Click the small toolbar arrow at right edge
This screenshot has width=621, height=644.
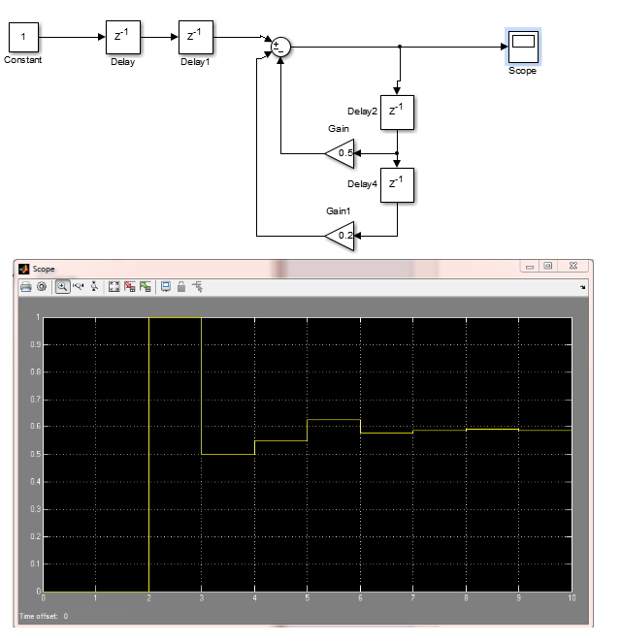pos(583,288)
